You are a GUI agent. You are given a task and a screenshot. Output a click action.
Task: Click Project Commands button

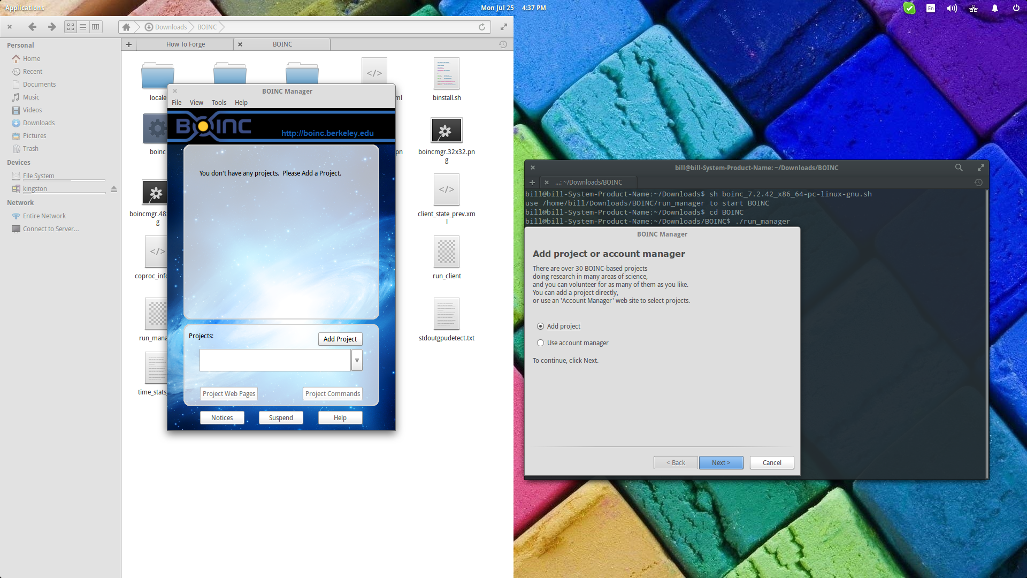pyautogui.click(x=333, y=394)
